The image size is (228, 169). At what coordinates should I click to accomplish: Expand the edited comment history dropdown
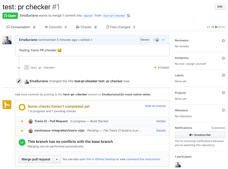click(x=87, y=40)
